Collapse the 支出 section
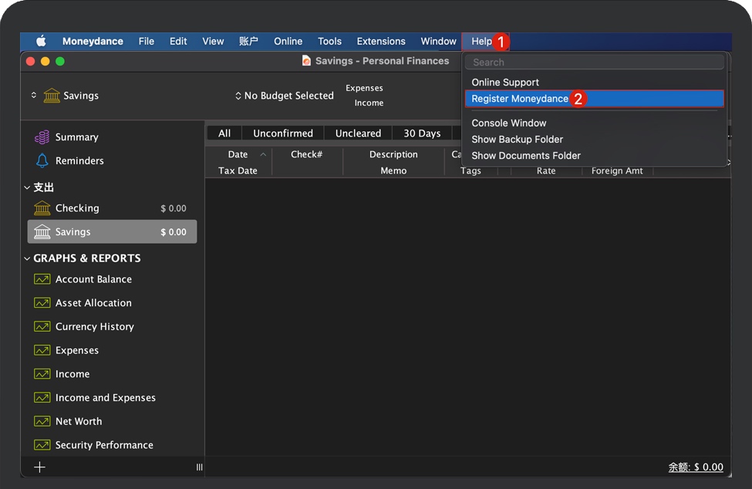 [x=27, y=187]
